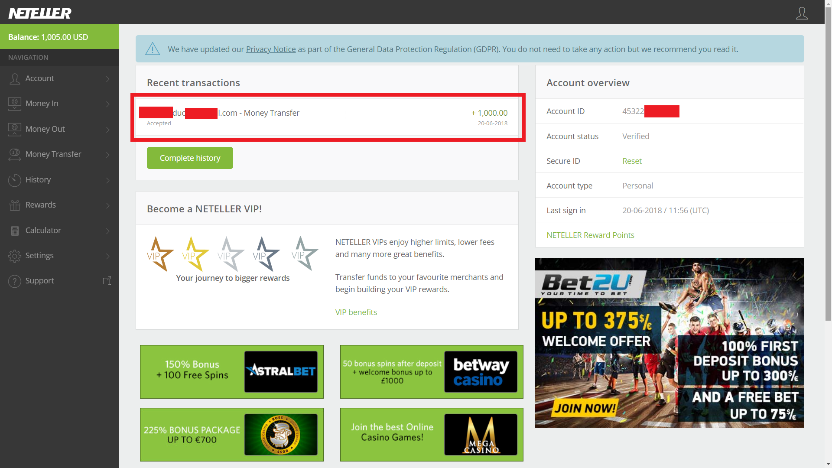
Task: Click the Settings gear icon
Action: (15, 256)
